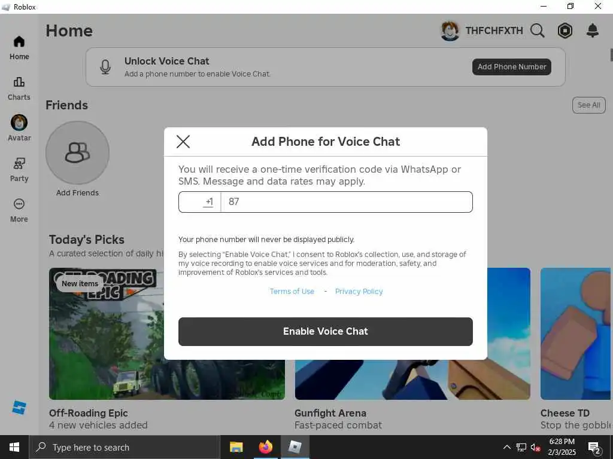Show hidden system tray icons
Viewport: 613px width, 459px height.
click(506, 447)
